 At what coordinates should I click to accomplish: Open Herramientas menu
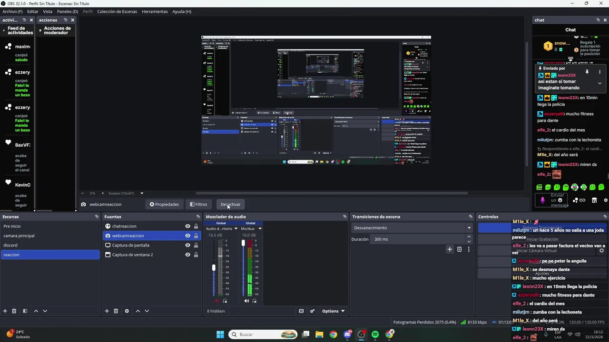point(155,11)
